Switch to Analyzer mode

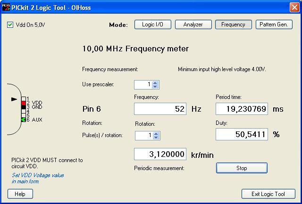(193, 24)
